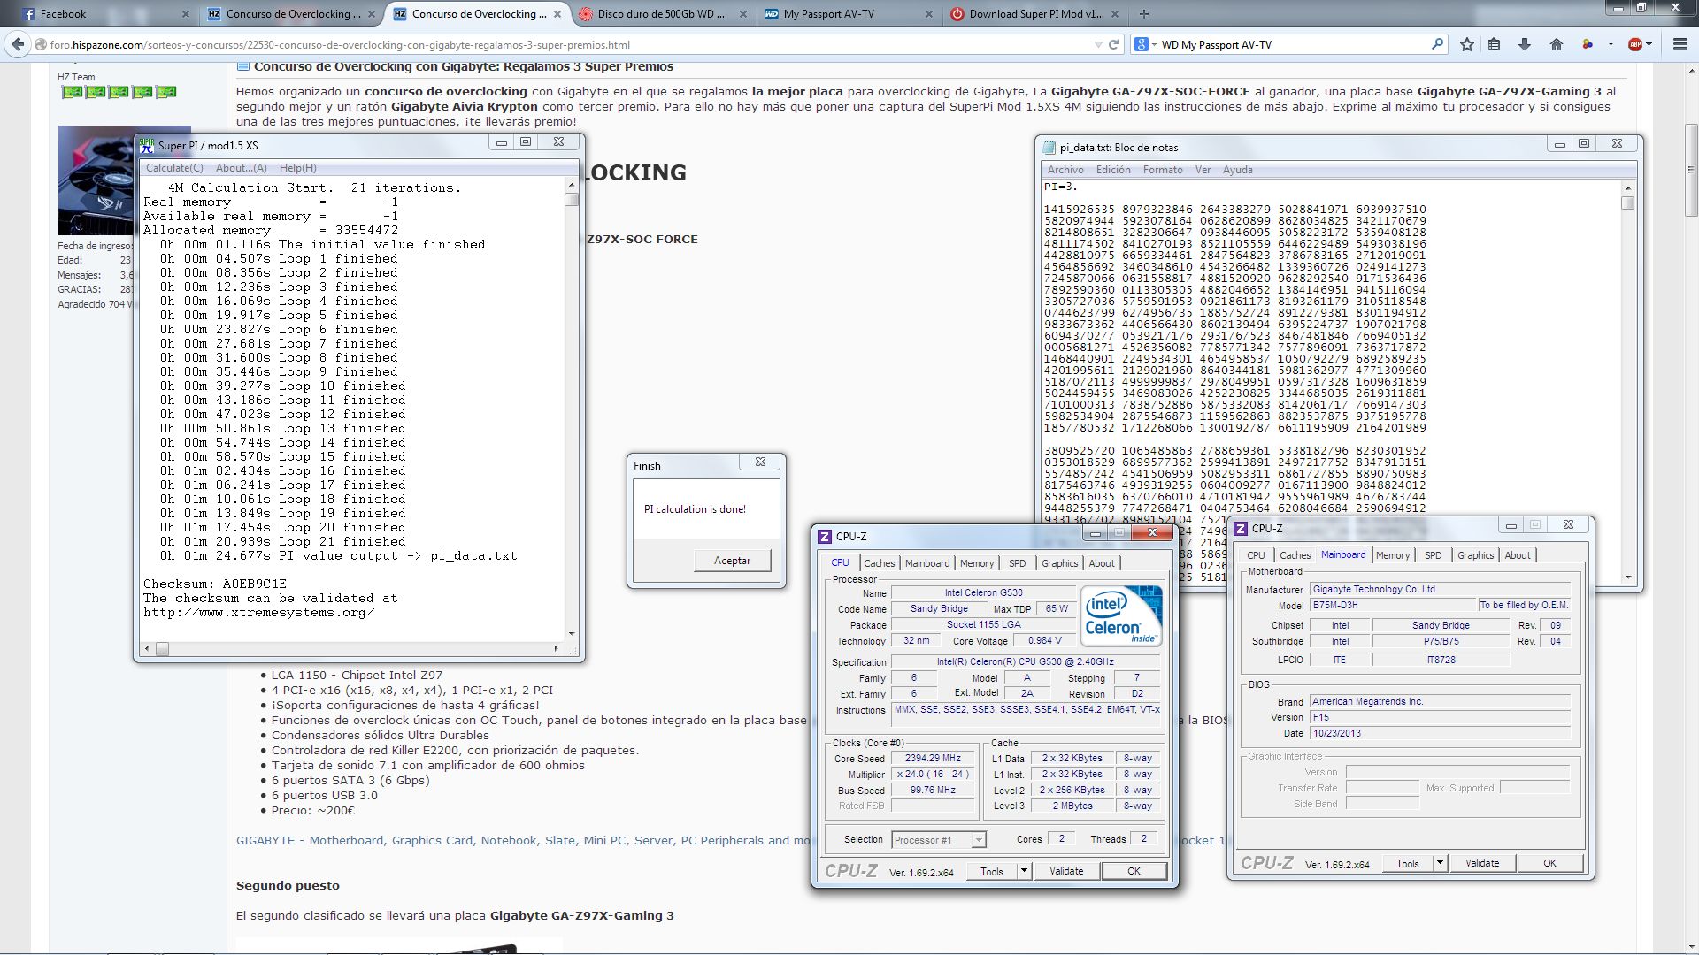Click Validate in the CPU-Z CPU window

pos(1065,871)
